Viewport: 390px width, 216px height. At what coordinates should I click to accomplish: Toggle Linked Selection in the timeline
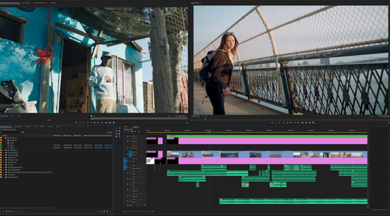coord(132,131)
